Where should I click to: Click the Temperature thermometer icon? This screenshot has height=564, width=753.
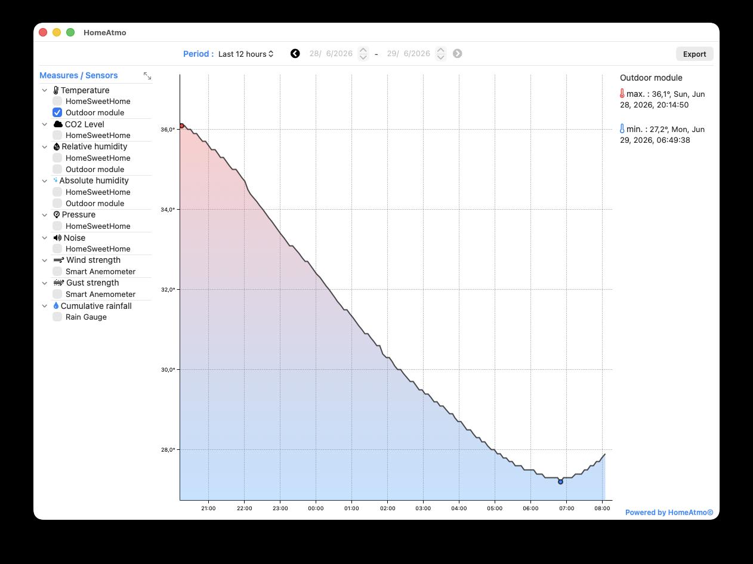click(x=56, y=90)
